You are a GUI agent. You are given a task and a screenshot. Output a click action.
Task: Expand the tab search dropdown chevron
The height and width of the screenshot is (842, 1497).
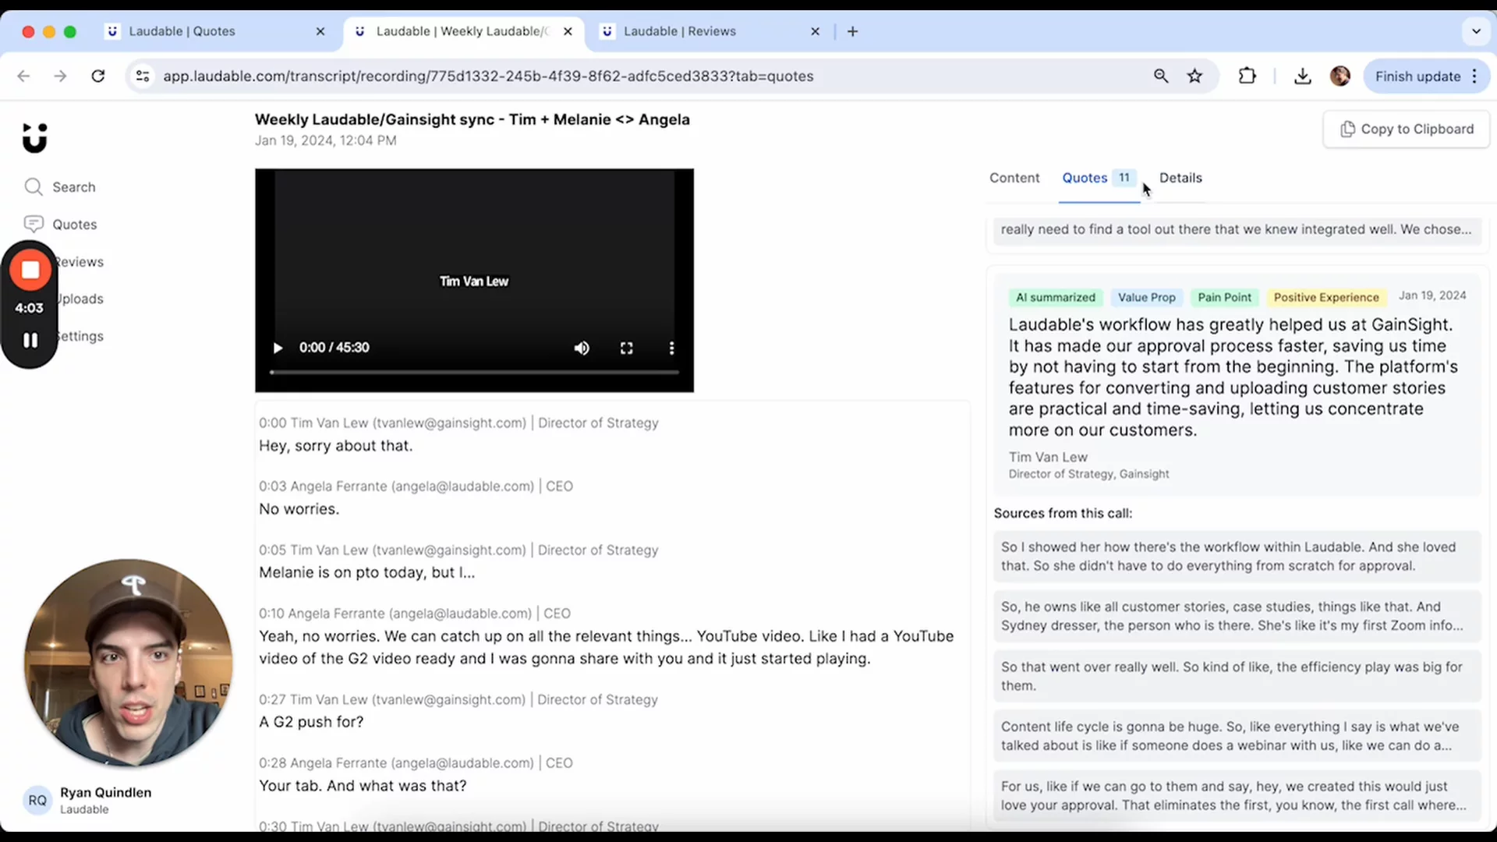pyautogui.click(x=1475, y=31)
